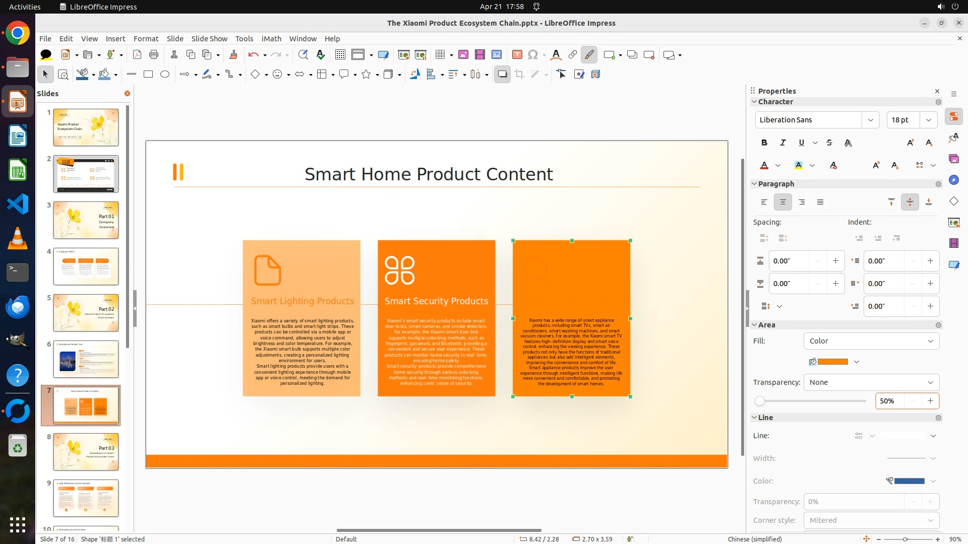
Task: Toggle Italic formatting in Character panel
Action: [783, 143]
